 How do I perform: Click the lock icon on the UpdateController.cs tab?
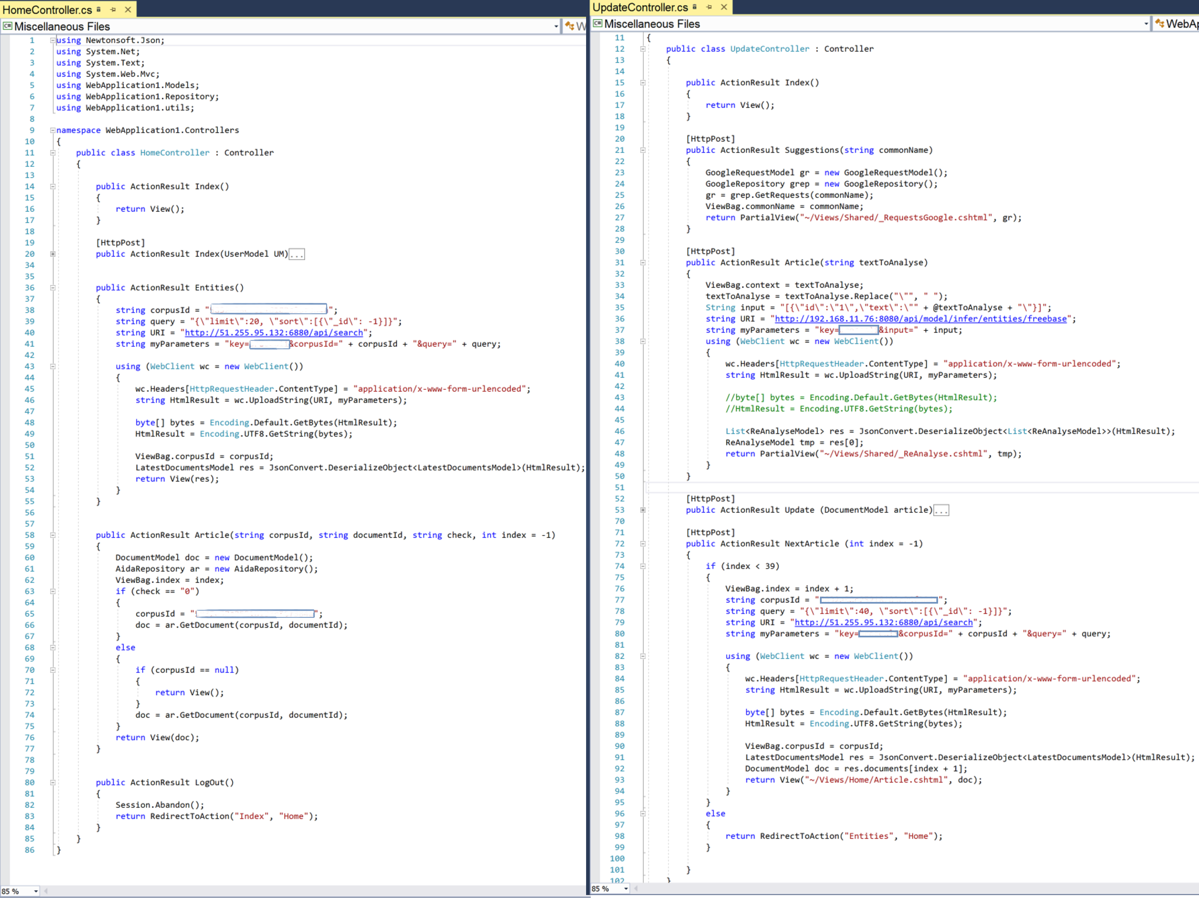click(694, 7)
